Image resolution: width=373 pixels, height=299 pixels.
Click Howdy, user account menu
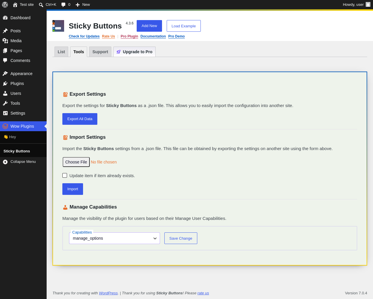point(356,5)
